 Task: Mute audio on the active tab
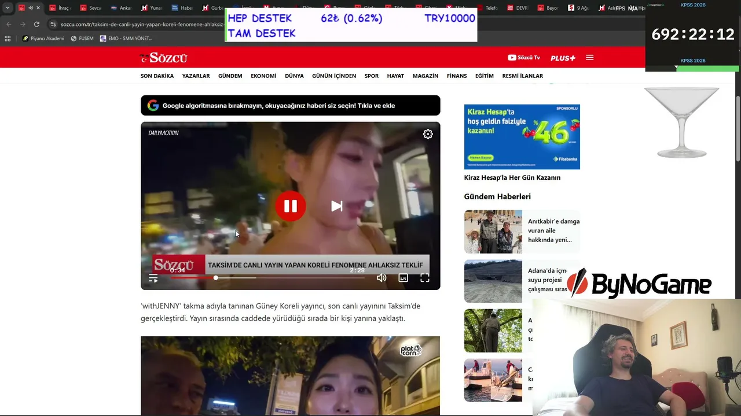30,8
